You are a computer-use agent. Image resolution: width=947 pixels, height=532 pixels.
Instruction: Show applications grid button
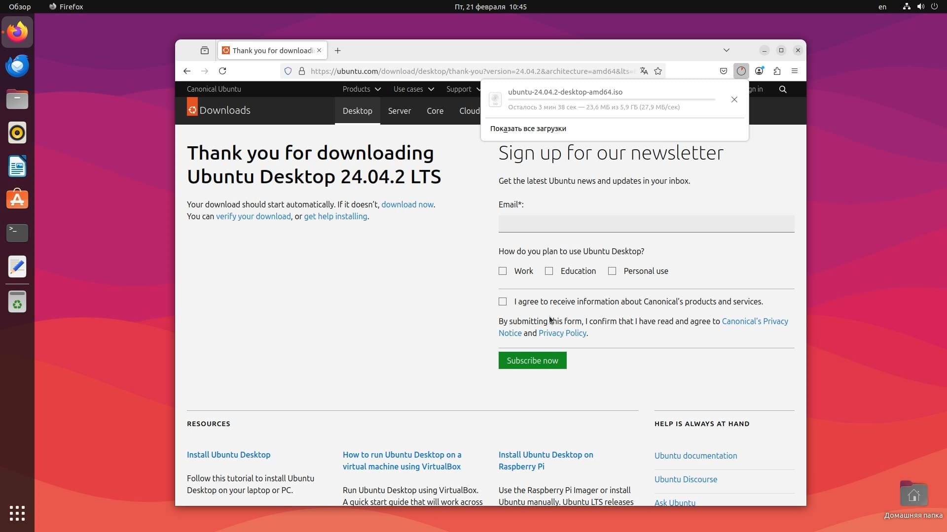[x=17, y=513]
